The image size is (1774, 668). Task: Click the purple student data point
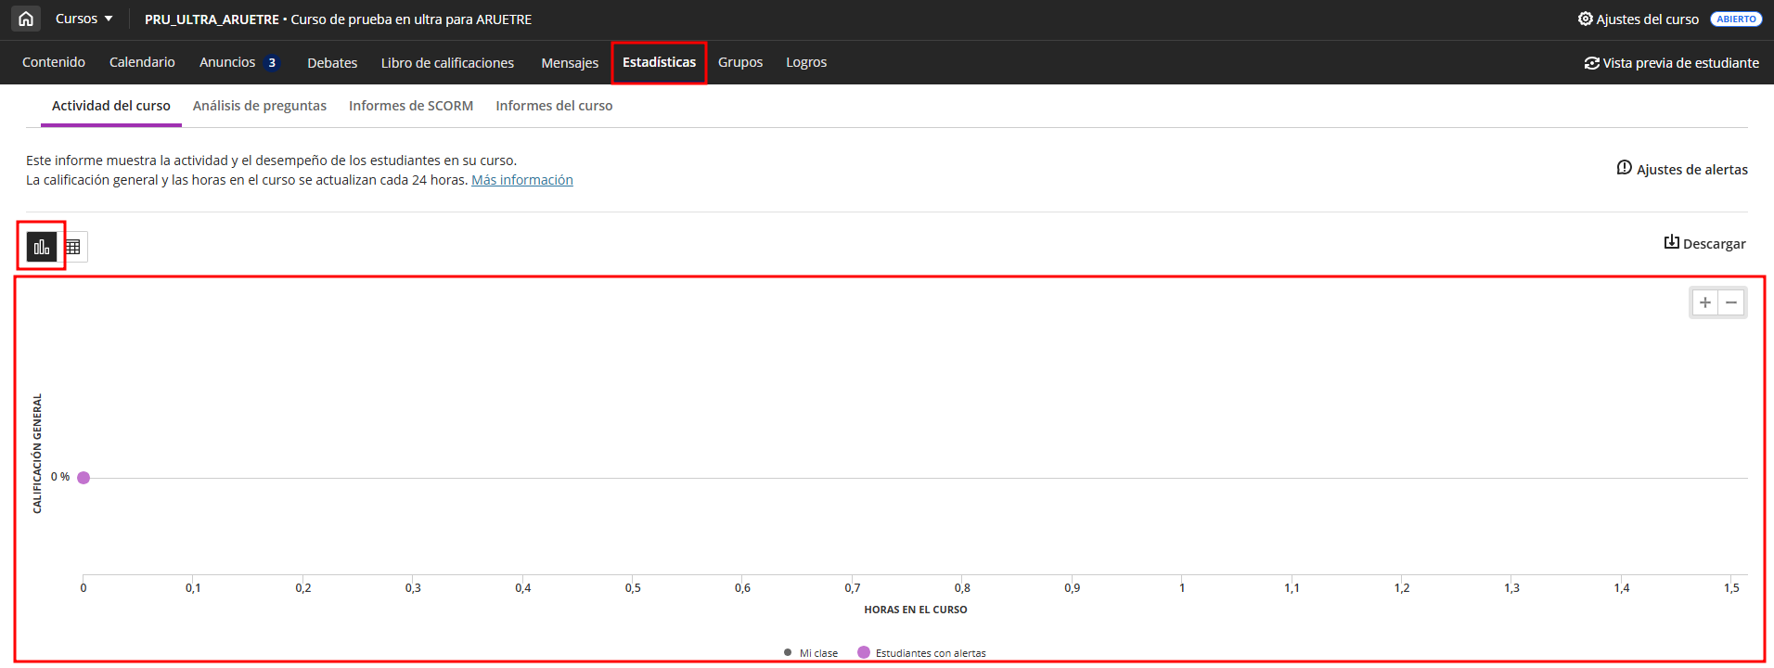coord(84,478)
